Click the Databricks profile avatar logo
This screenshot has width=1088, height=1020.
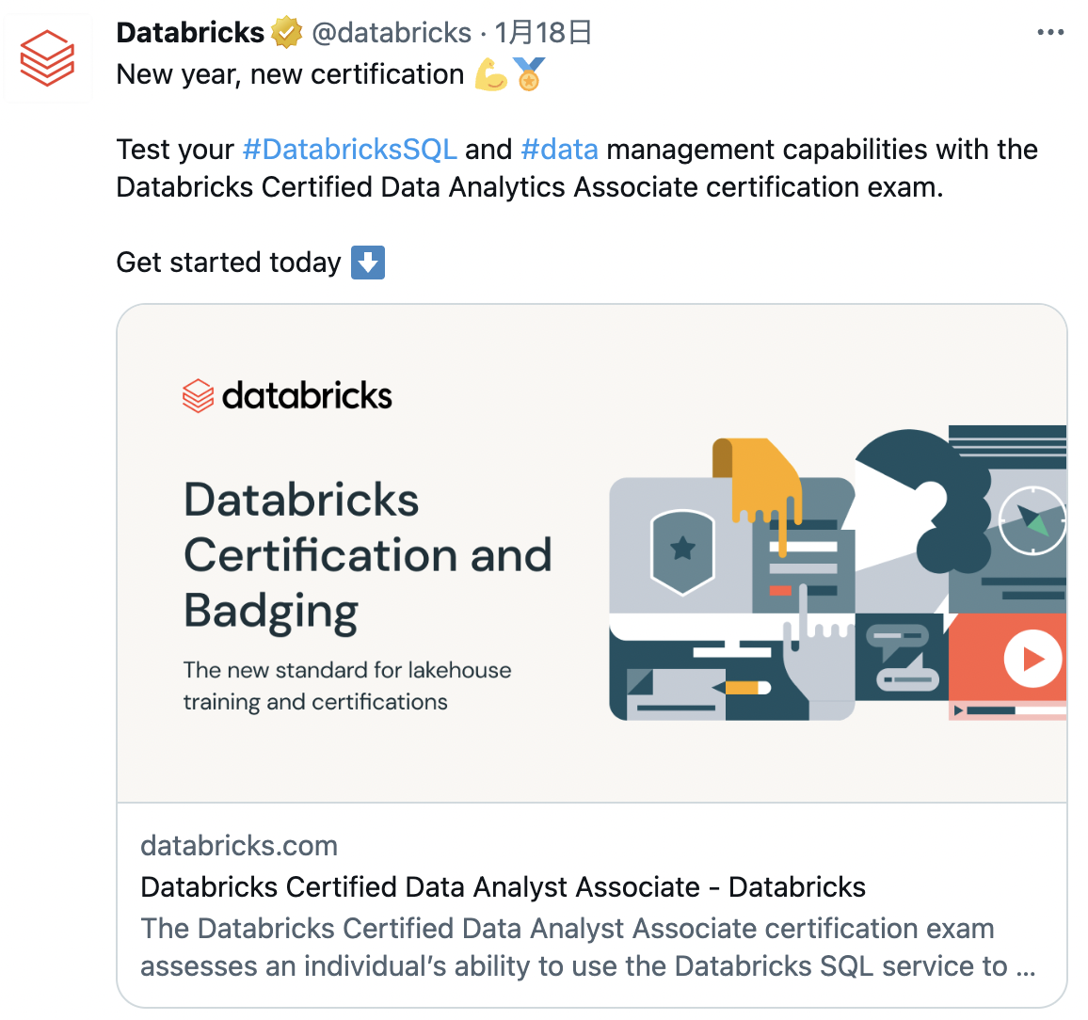(47, 57)
